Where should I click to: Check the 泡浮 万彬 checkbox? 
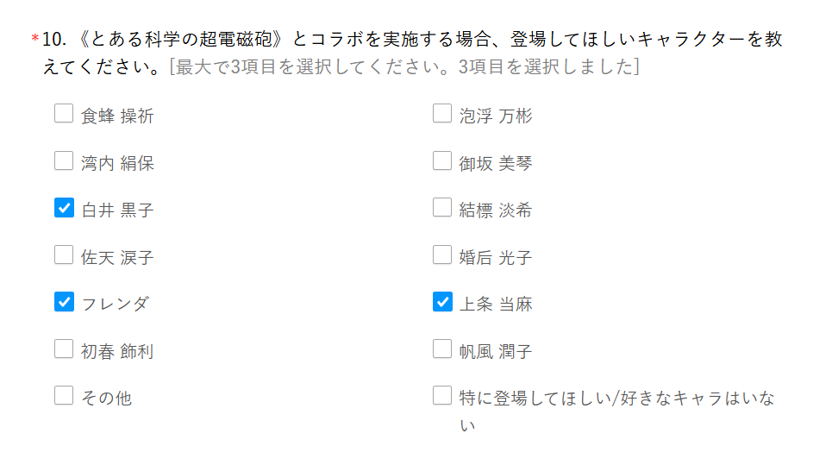442,114
